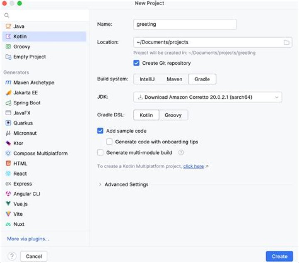The width and height of the screenshot is (299, 263).
Task: Select Groovy as Gradle DSL
Action: [173, 115]
